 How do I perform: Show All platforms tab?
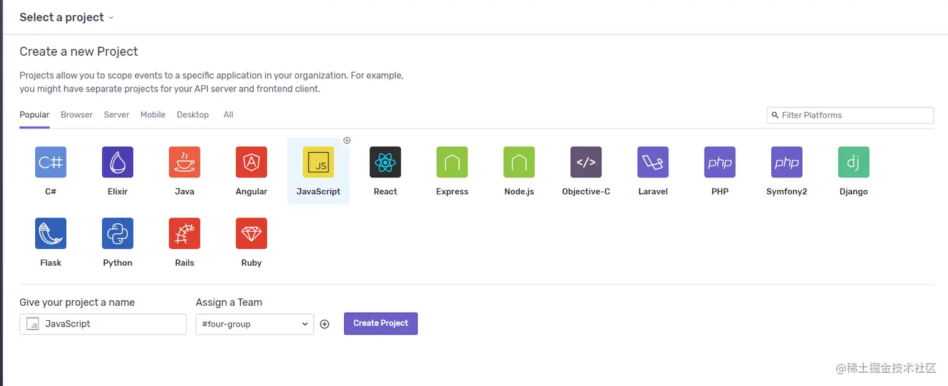[228, 115]
